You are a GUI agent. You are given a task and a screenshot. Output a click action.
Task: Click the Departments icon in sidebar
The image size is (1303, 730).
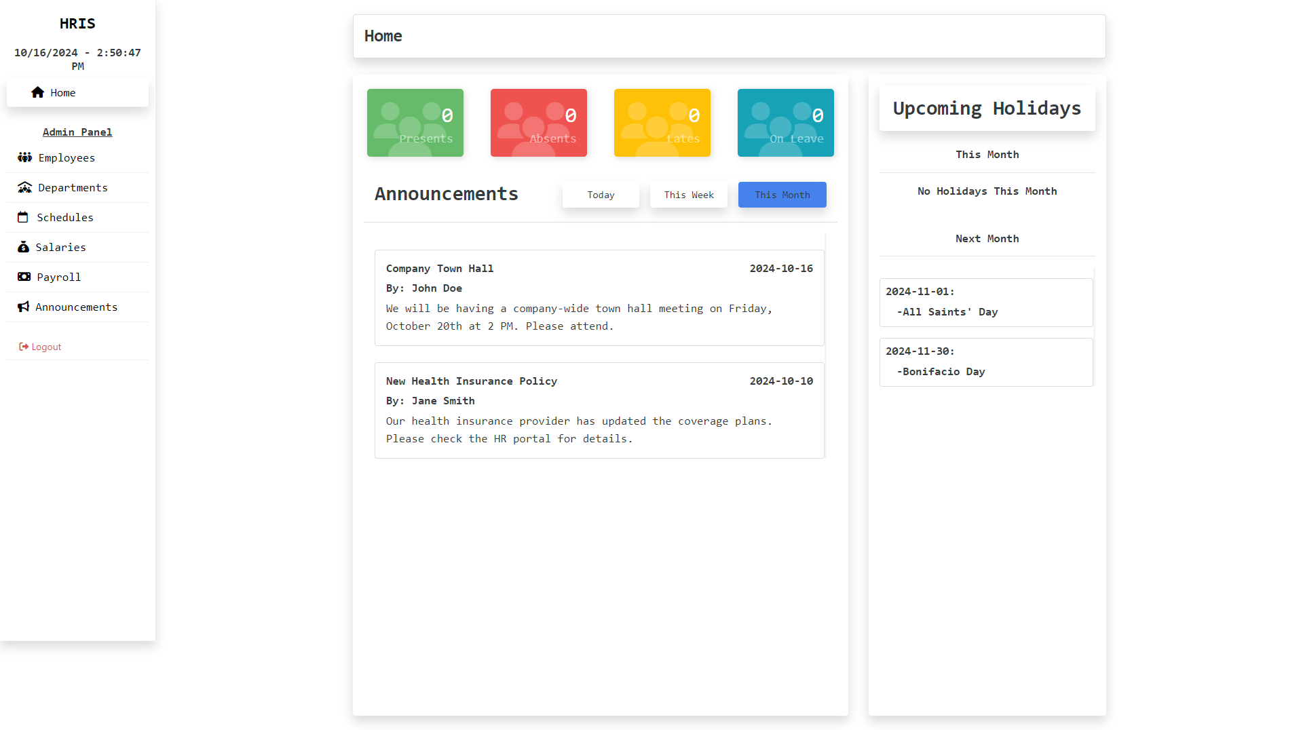click(x=25, y=187)
